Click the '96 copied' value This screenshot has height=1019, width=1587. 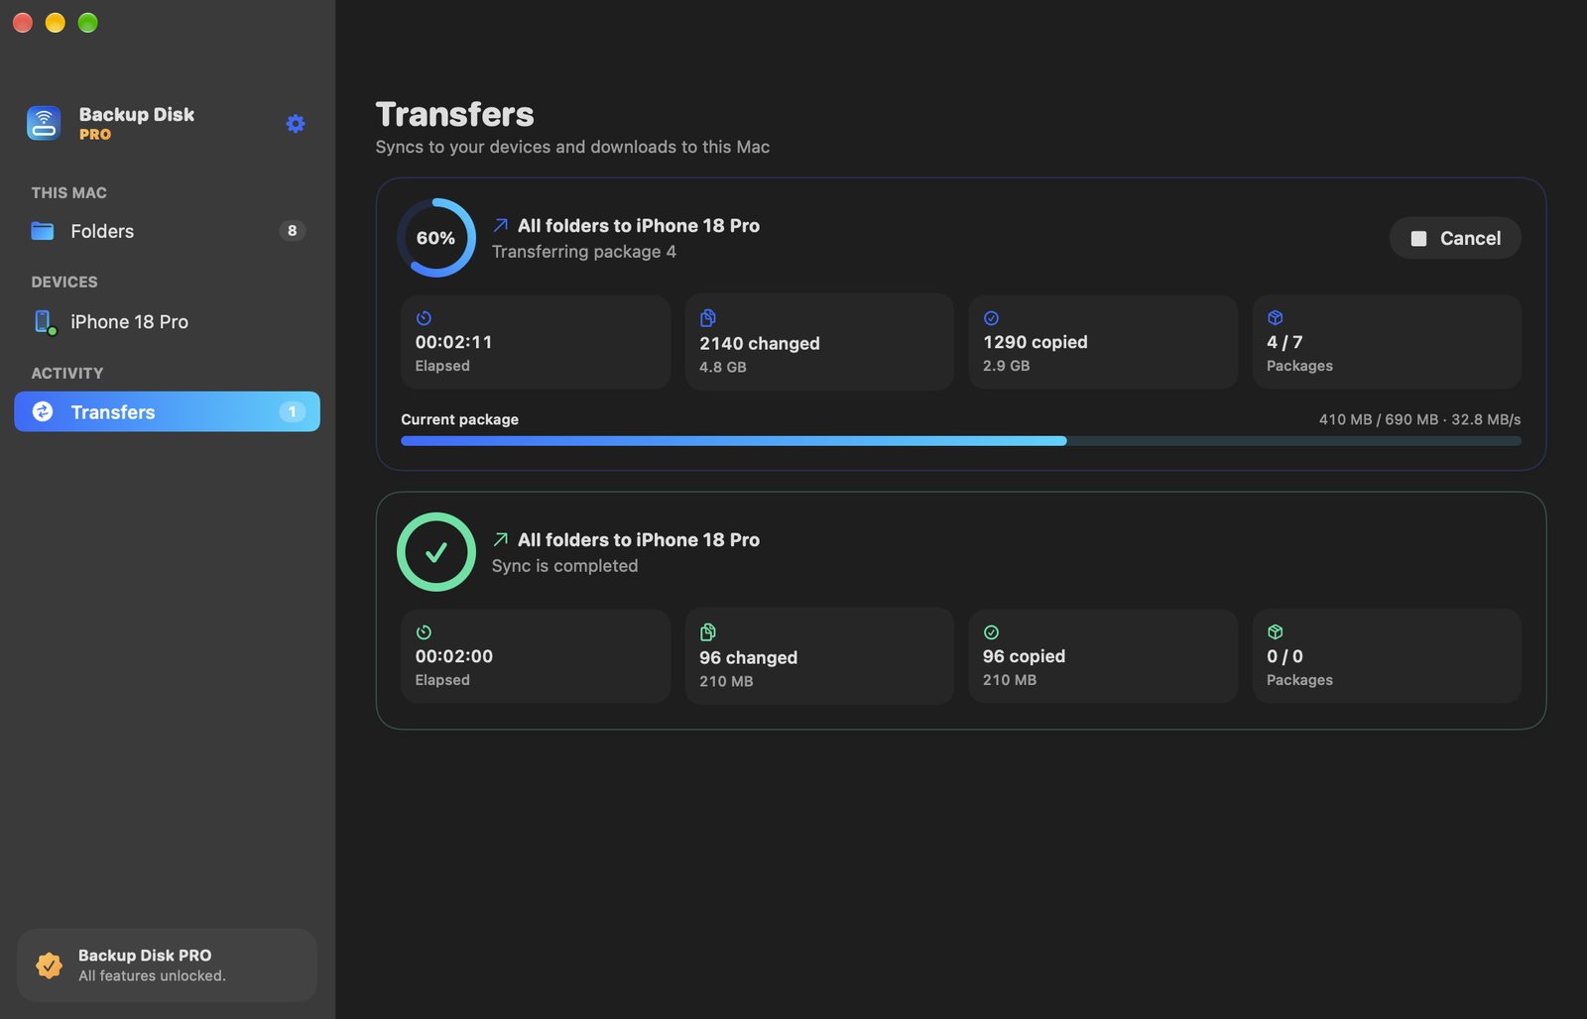[x=1024, y=656]
